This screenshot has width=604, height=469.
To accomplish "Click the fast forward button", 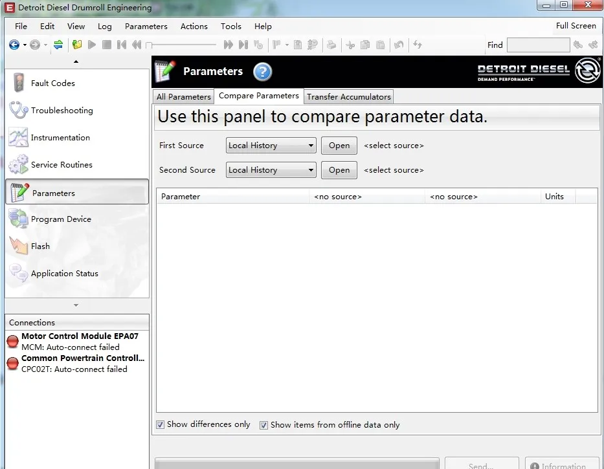I will tap(229, 45).
